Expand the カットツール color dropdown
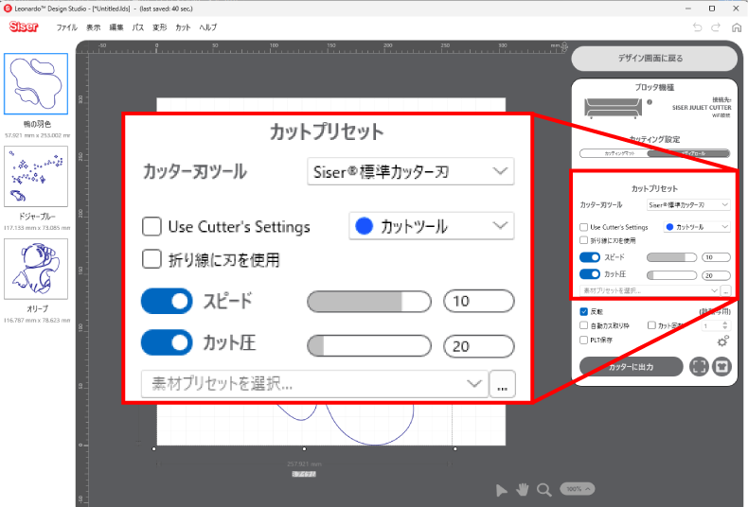Viewport: 748px width, 507px height. (697, 227)
